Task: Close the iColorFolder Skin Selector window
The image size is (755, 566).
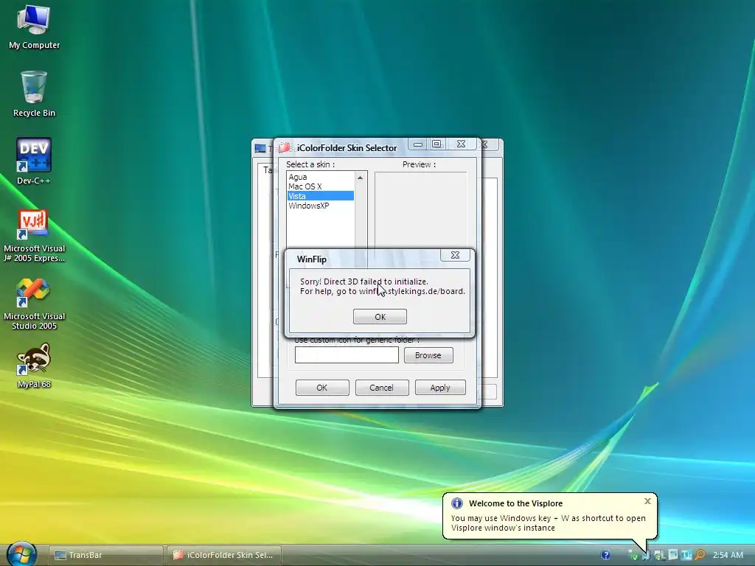Action: point(461,144)
